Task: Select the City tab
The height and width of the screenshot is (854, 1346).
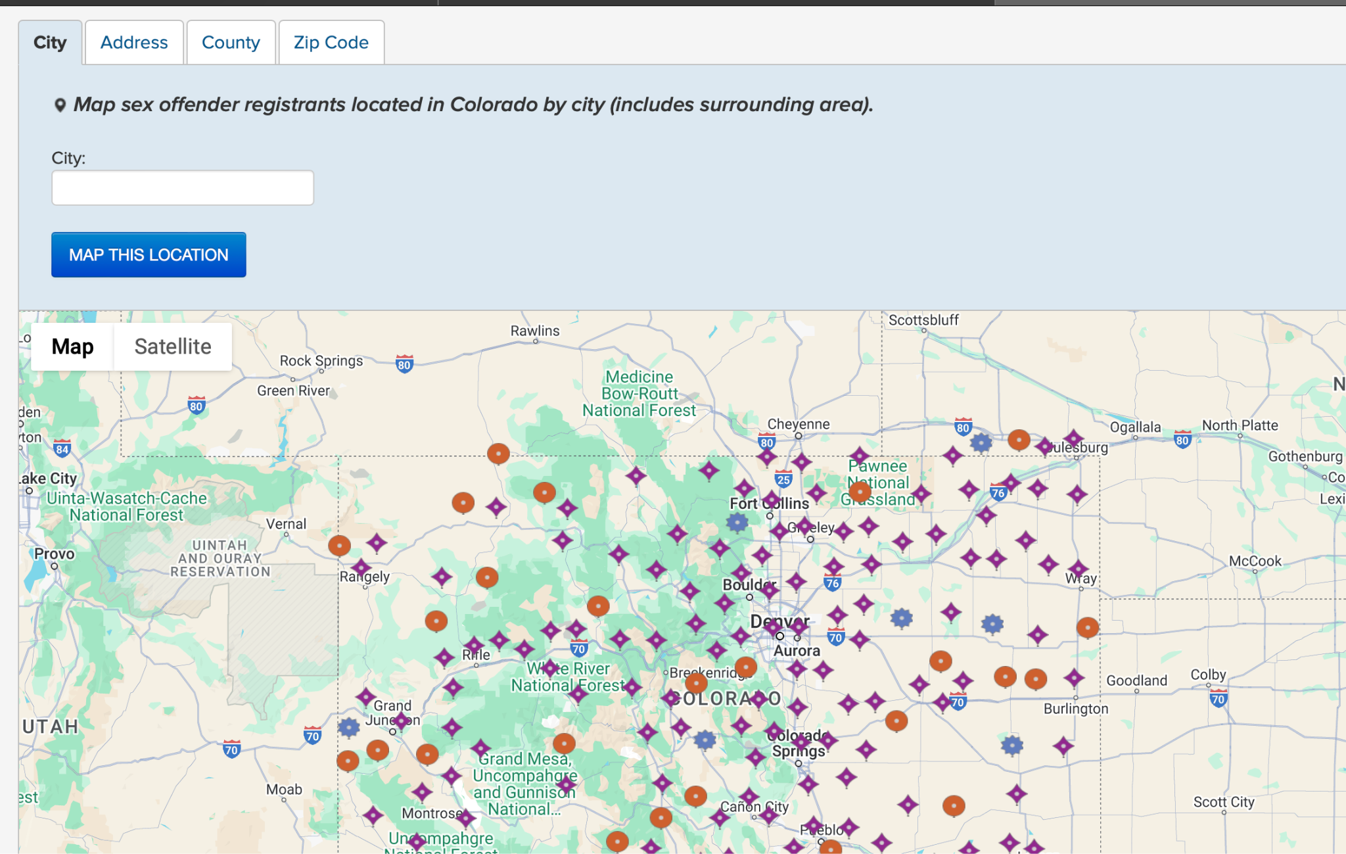Action: tap(50, 42)
